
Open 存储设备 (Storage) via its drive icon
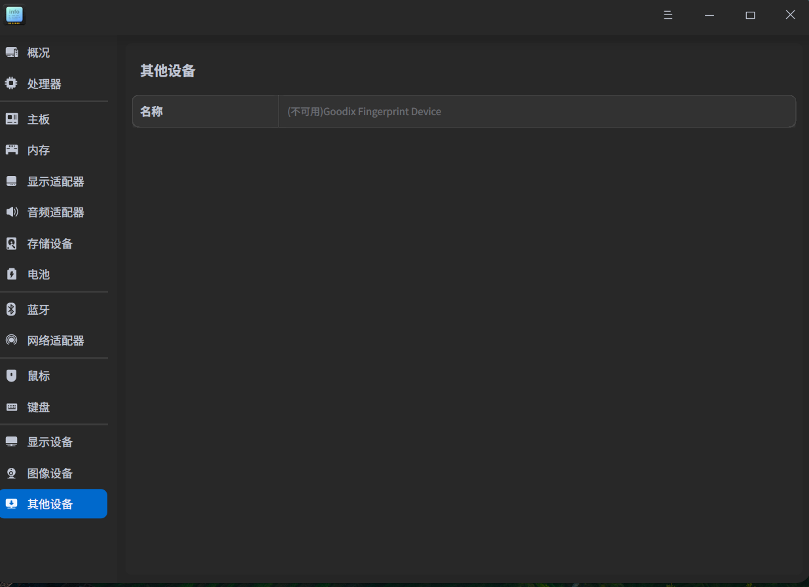10,243
